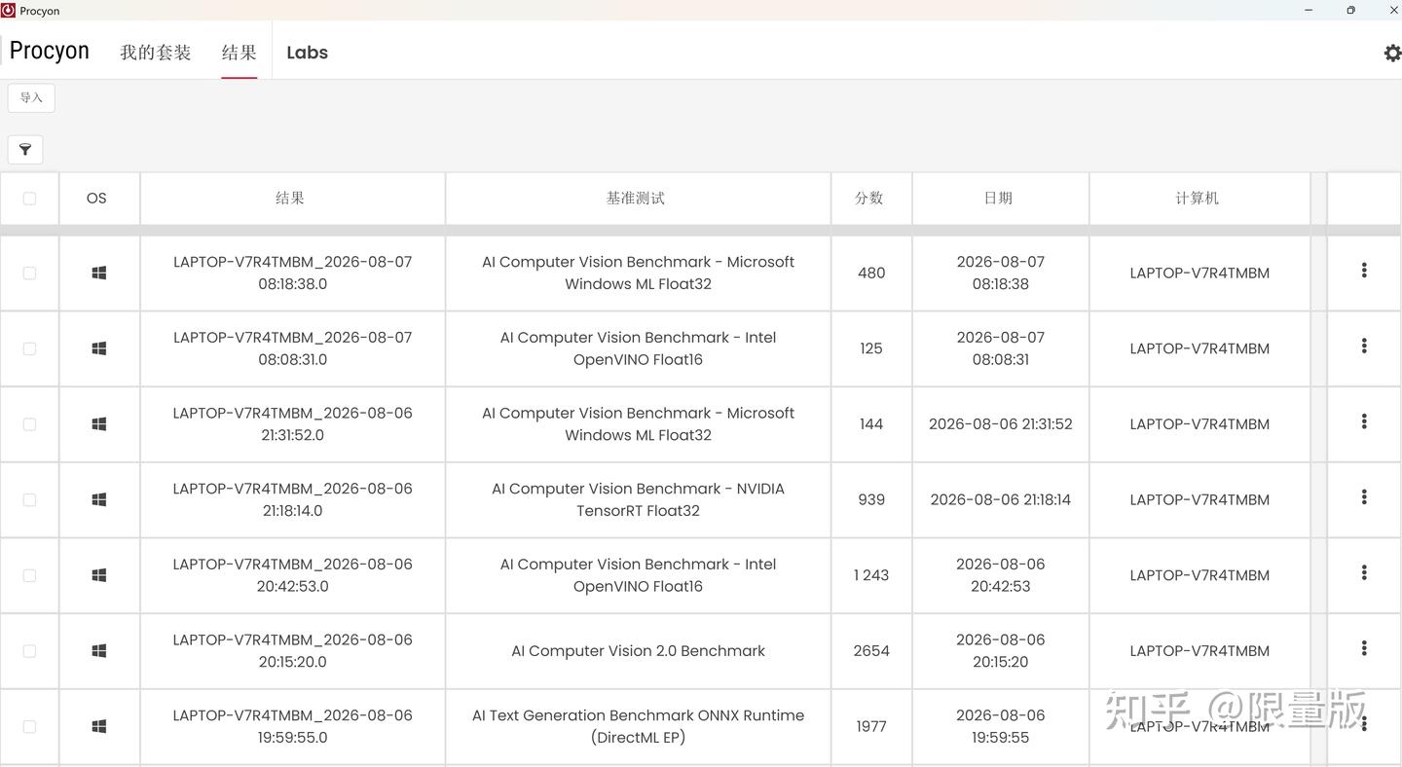Screen dimensions: 1402x767
Task: Open three-dot menu for the 08:18:38 result
Action: (1364, 271)
